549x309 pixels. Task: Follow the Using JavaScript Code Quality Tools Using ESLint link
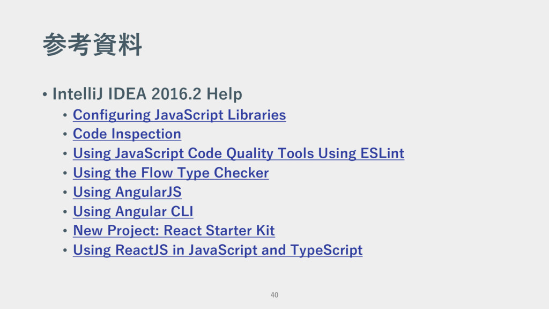[x=239, y=153]
